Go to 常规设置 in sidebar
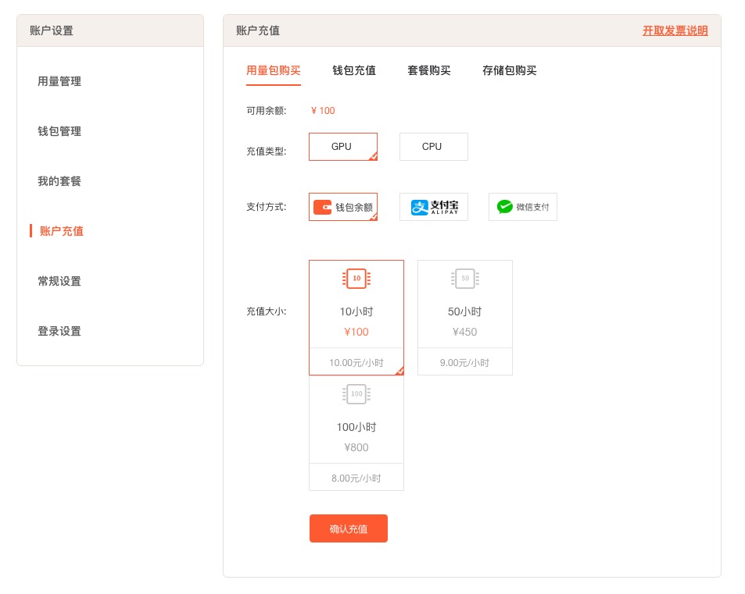This screenshot has width=745, height=594. click(x=59, y=281)
